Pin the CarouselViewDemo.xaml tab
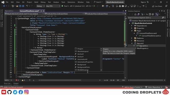Viewport: 170px width, 95px height. pos(41,11)
